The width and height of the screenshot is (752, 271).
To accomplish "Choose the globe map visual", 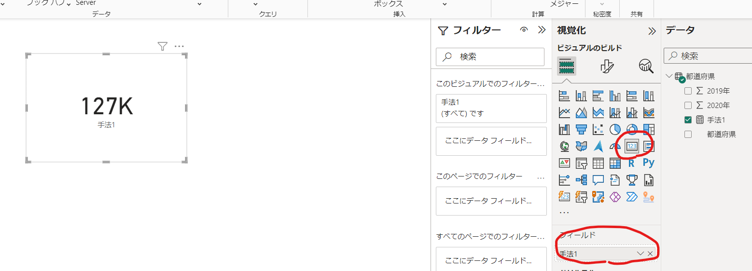I will pyautogui.click(x=564, y=146).
